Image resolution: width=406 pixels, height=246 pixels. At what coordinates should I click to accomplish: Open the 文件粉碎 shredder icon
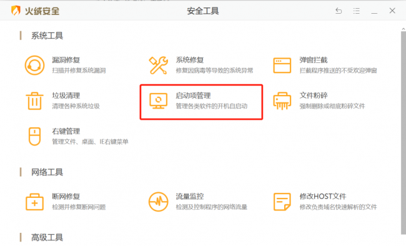click(282, 101)
